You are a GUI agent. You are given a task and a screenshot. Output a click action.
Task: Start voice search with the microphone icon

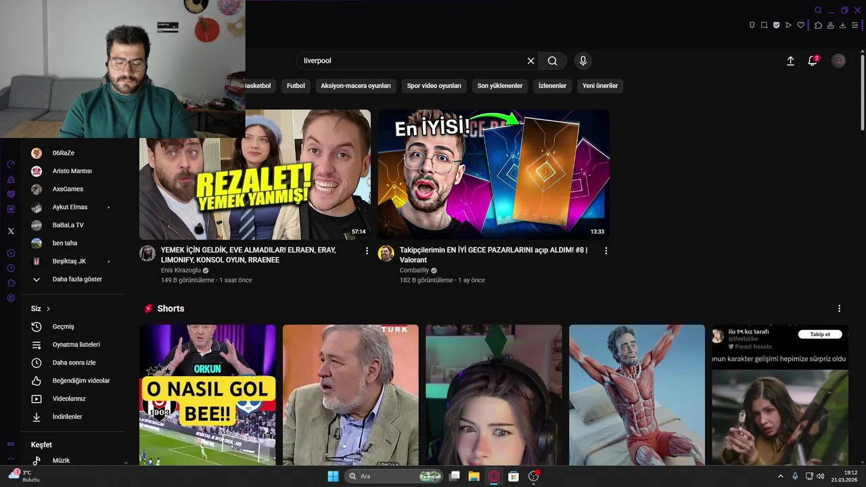coord(583,61)
